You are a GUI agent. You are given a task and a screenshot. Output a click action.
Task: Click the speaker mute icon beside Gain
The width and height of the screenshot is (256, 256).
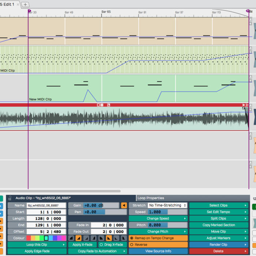124,206
